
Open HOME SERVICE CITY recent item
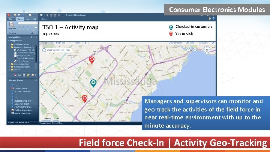pos(21,101)
